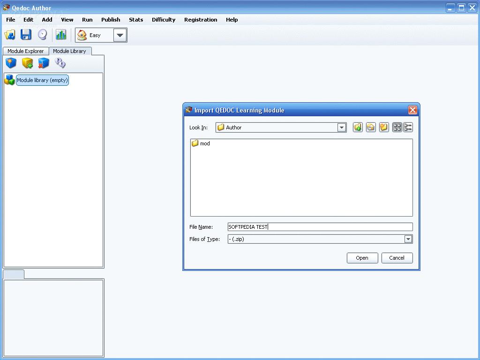The image size is (480, 360).
Task: Click question and exclamation help icon
Action: pyautogui.click(x=60, y=63)
